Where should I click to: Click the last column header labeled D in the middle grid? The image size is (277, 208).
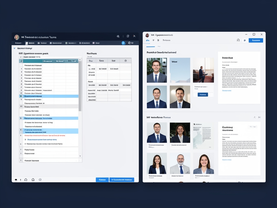tap(126, 61)
